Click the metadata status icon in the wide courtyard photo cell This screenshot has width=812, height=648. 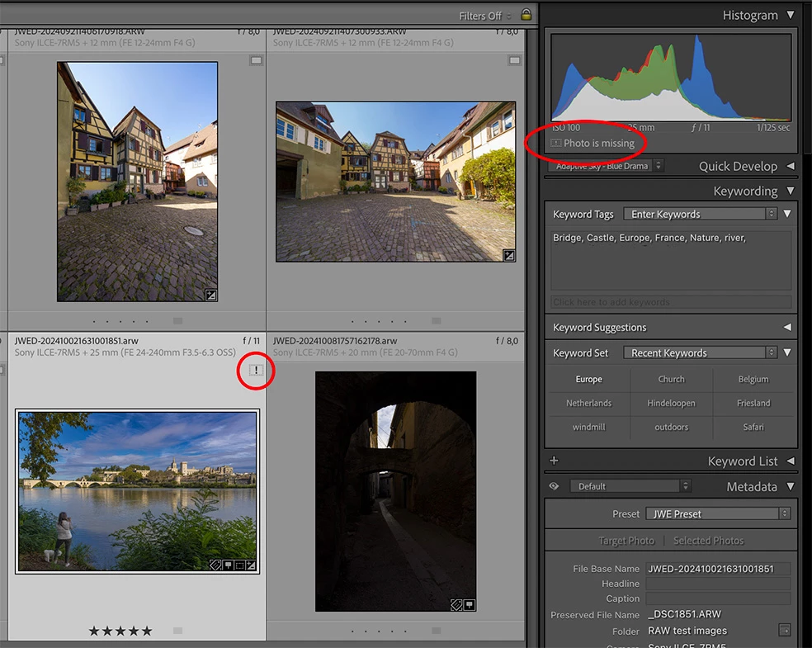click(x=514, y=60)
